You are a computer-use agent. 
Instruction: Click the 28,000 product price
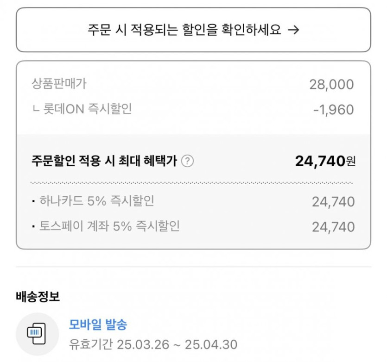(x=331, y=85)
